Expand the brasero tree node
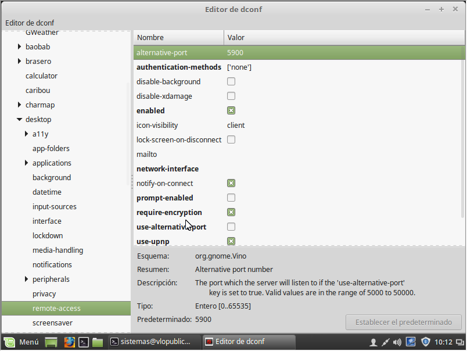Viewport: 467px width, 351px height. click(19, 62)
